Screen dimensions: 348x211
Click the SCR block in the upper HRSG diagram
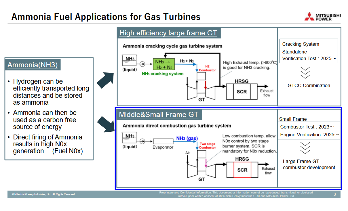[x=242, y=92]
